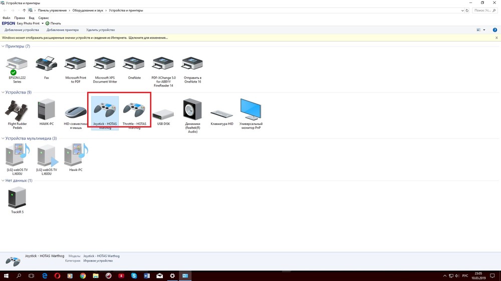Open the Сервис menu
The width and height of the screenshot is (501, 281).
44,18
